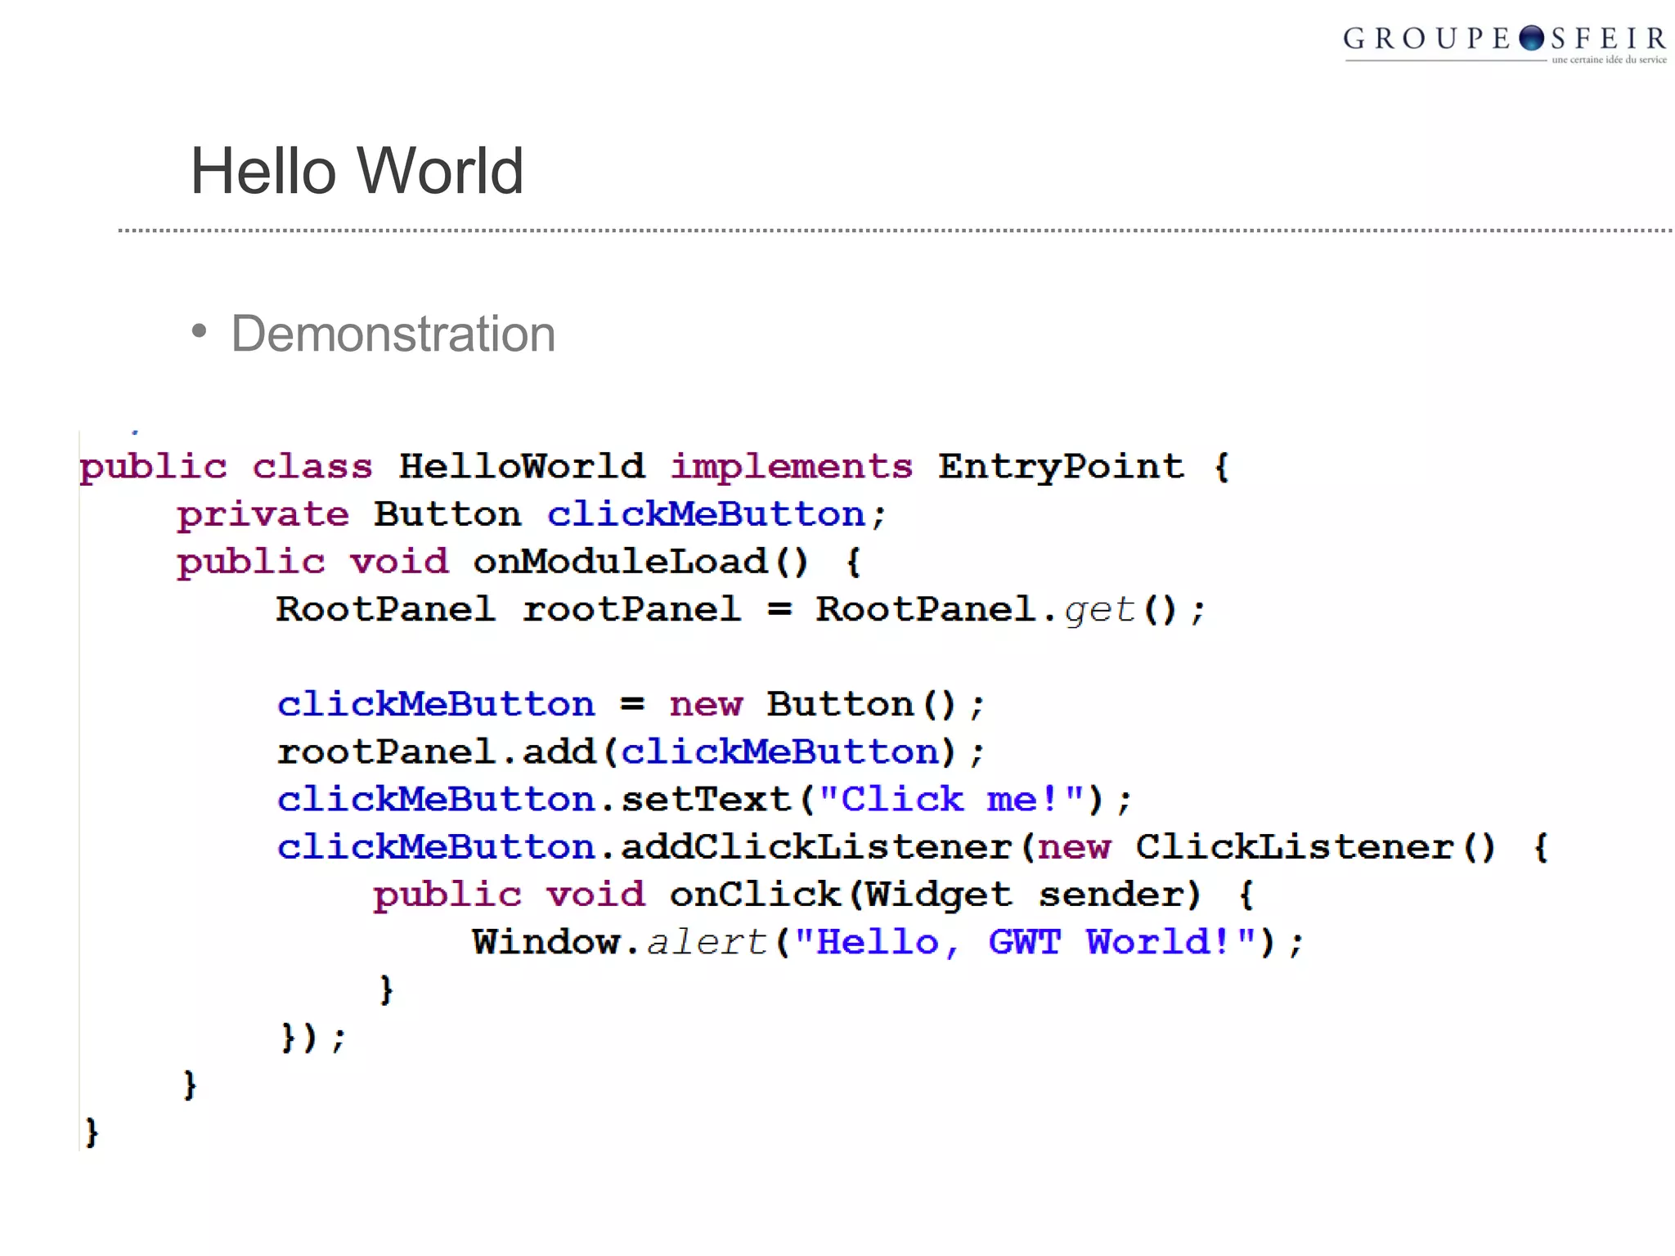Click the 'rootPanel.add(clickMeButton);' line

click(631, 752)
